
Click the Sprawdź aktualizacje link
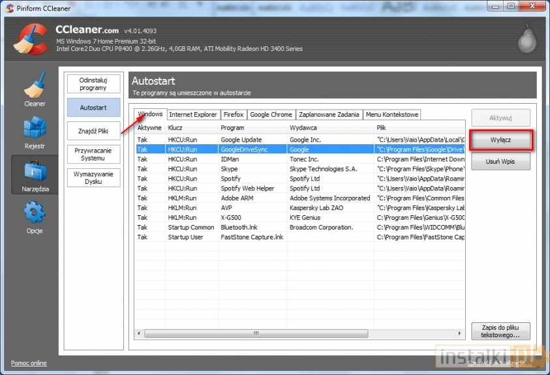(x=500, y=363)
